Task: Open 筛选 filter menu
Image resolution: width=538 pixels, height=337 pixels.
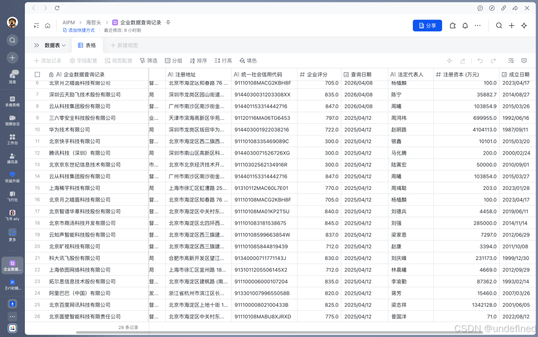Action: point(148,61)
